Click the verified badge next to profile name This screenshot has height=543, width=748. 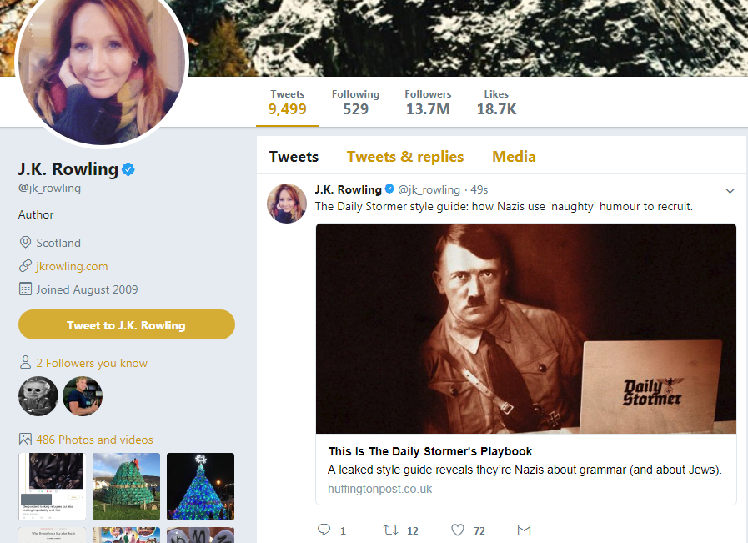coord(128,169)
